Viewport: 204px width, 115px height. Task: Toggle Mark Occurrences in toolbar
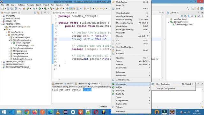tap(71, 9)
